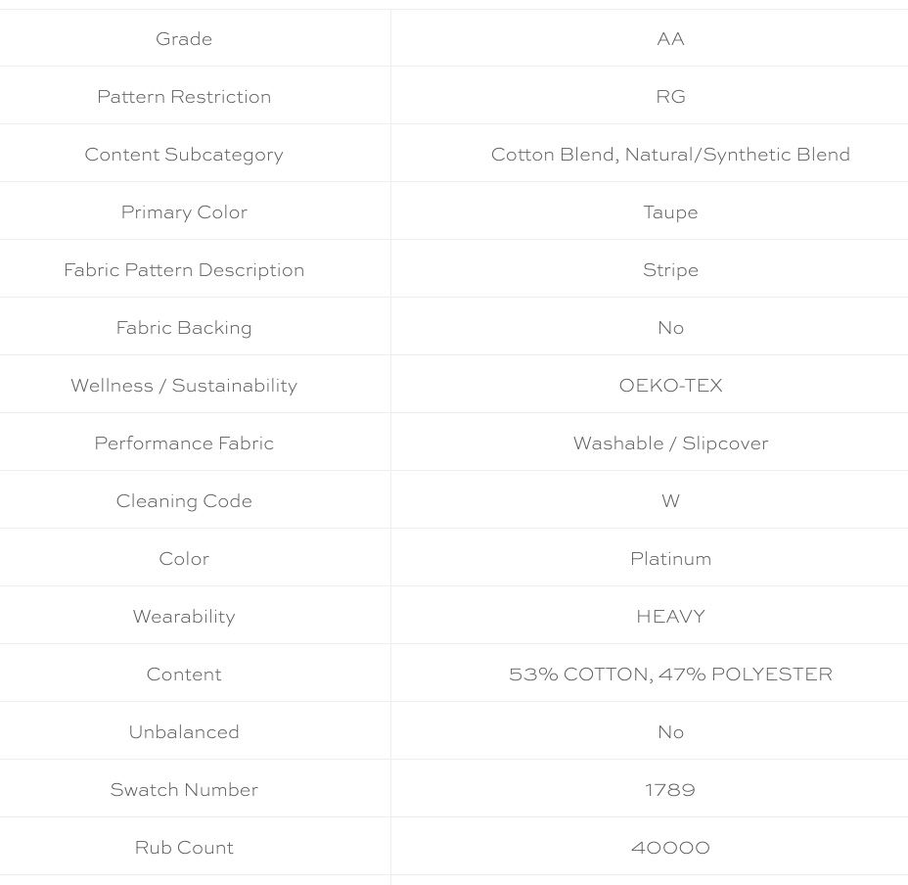Select the W cleaning code value
The image size is (908, 885).
670,500
